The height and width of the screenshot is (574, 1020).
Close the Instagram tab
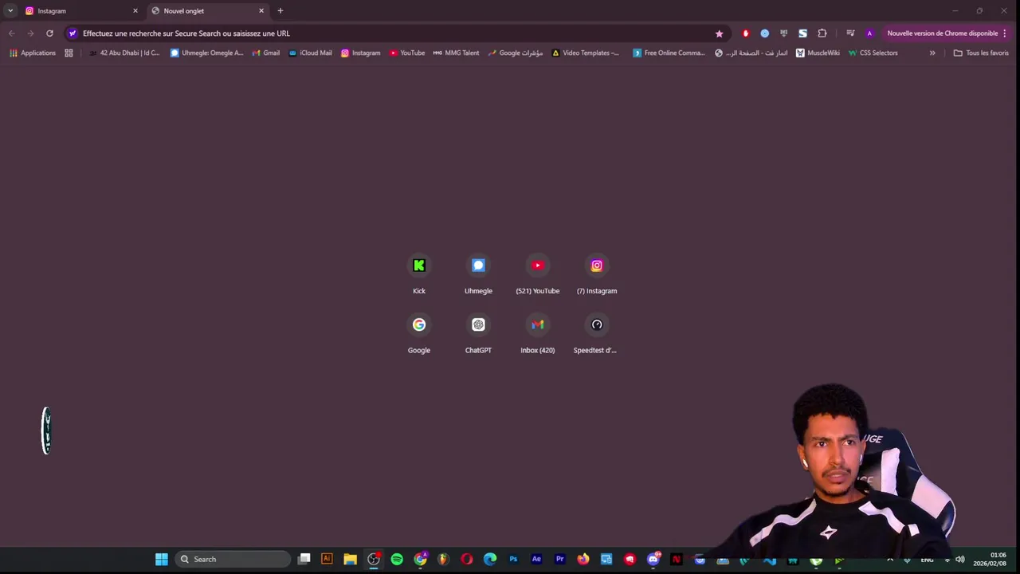click(x=135, y=10)
